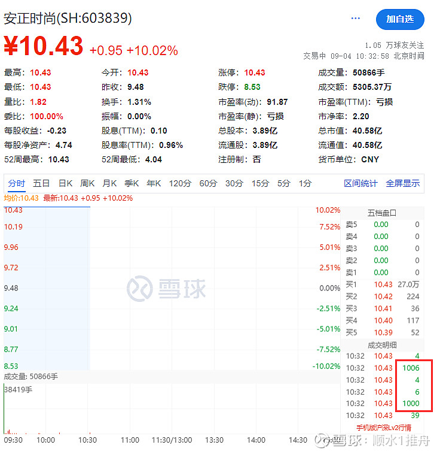Click the trade volume 1006 entry

[x=411, y=368]
